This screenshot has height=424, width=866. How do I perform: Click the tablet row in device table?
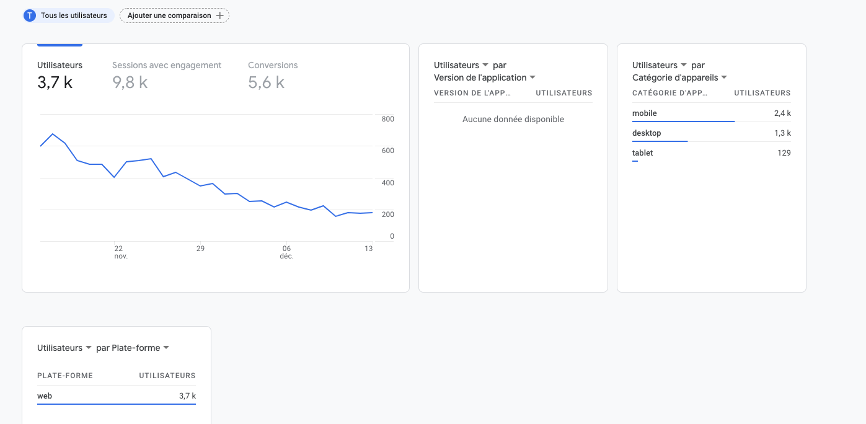[x=712, y=153]
